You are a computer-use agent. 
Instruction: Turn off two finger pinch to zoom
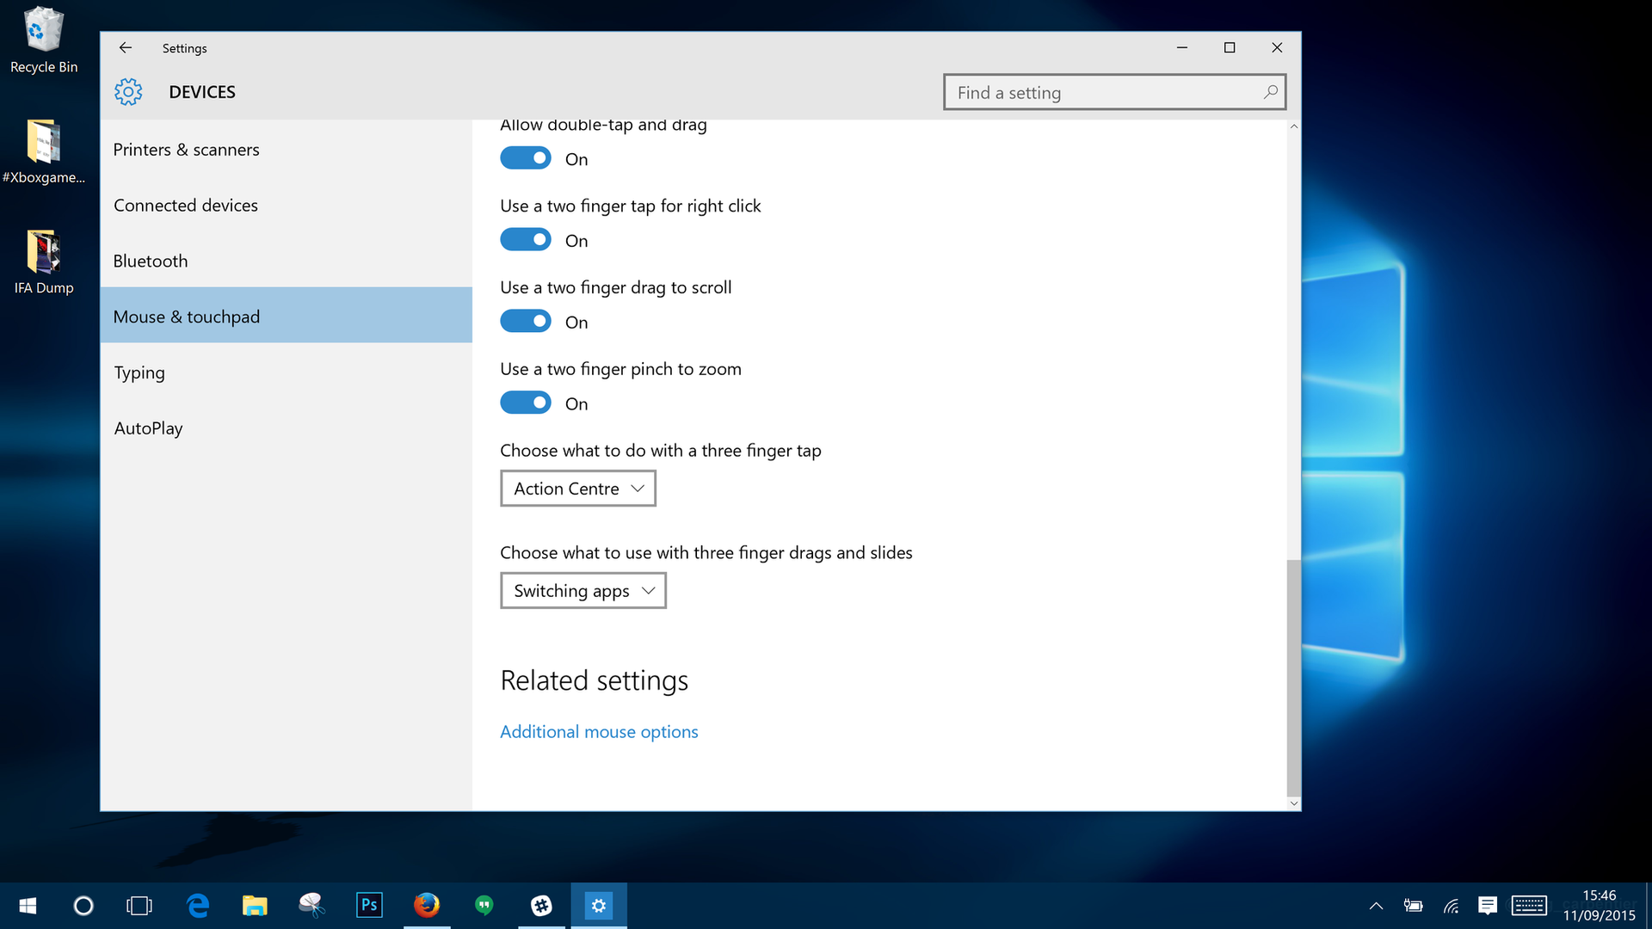(526, 402)
